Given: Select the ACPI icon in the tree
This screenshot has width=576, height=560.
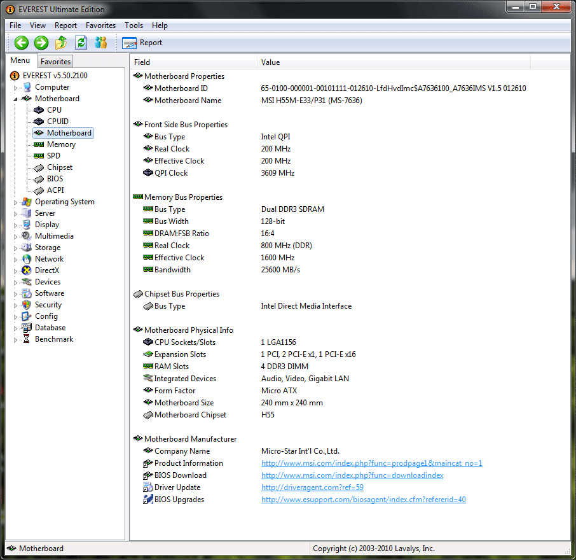Looking at the screenshot, I should tap(39, 190).
